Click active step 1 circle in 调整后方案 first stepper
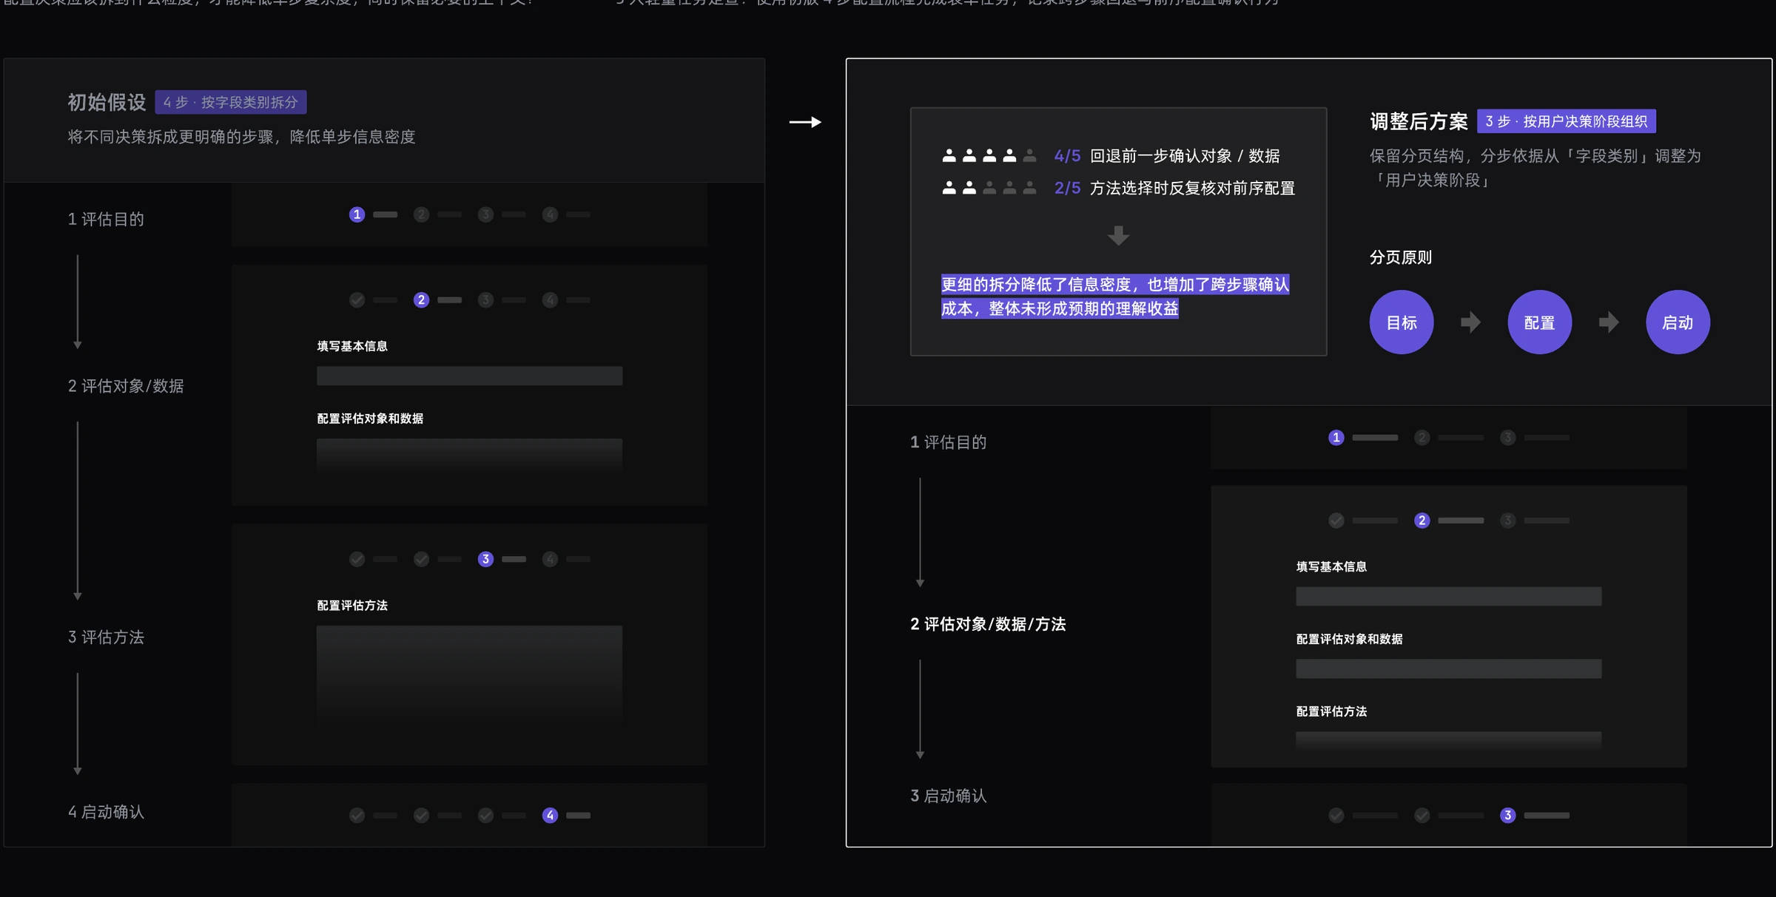 (x=1336, y=438)
